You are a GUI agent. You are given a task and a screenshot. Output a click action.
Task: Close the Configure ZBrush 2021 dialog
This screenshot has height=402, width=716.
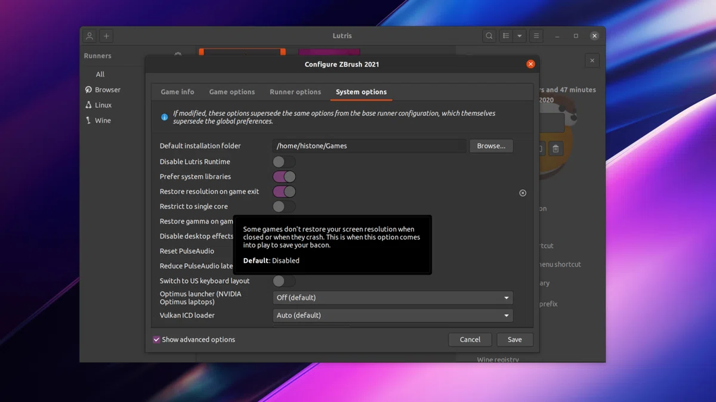(530, 64)
